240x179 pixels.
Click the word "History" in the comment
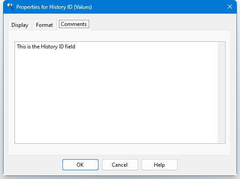point(49,47)
